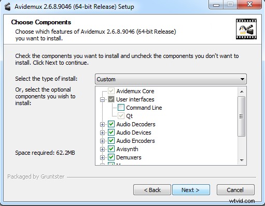Viewport: 265px width, 206px height.
Task: Uncheck the Avisynth checkbox
Action: click(111, 149)
